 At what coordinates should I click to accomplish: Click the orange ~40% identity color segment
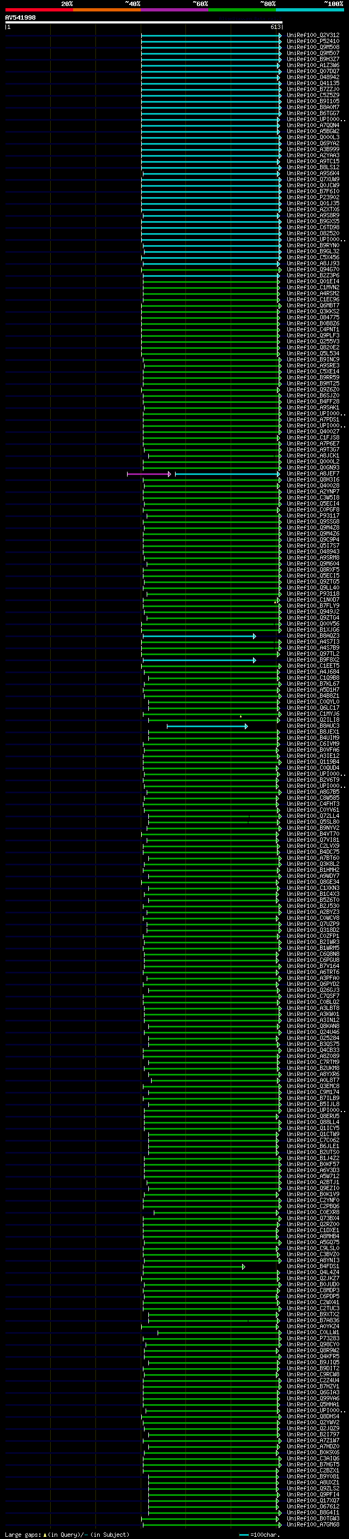(107, 10)
